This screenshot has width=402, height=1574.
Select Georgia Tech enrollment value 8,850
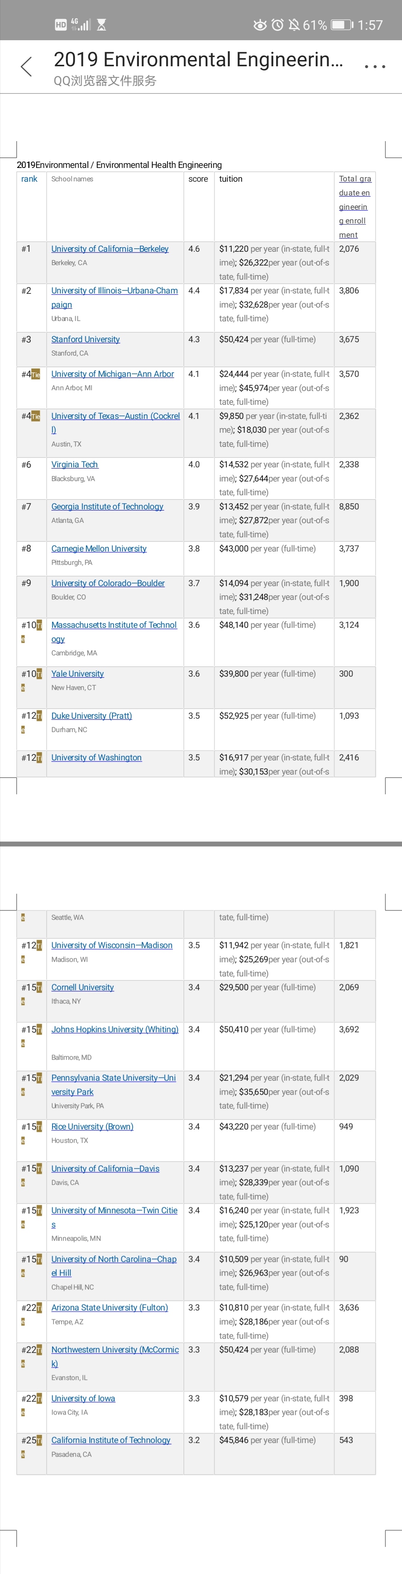pos(349,506)
